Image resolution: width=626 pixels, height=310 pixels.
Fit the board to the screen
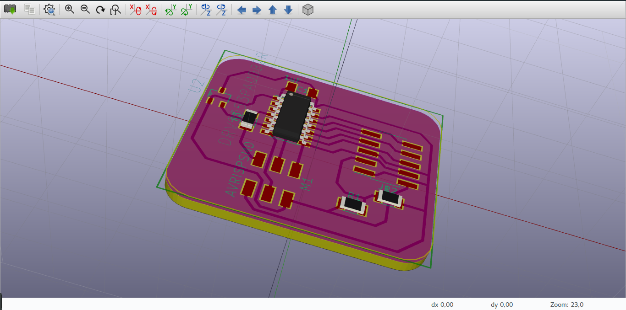tap(115, 9)
